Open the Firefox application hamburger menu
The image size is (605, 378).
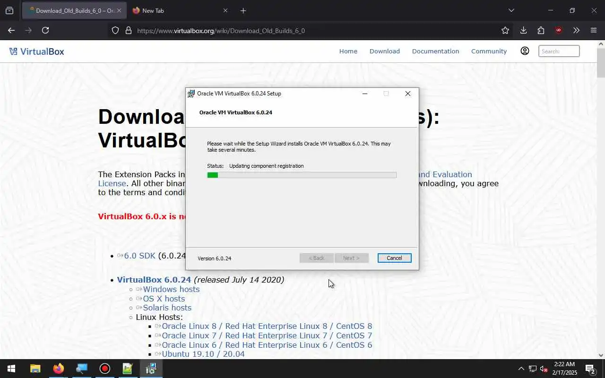click(x=594, y=30)
